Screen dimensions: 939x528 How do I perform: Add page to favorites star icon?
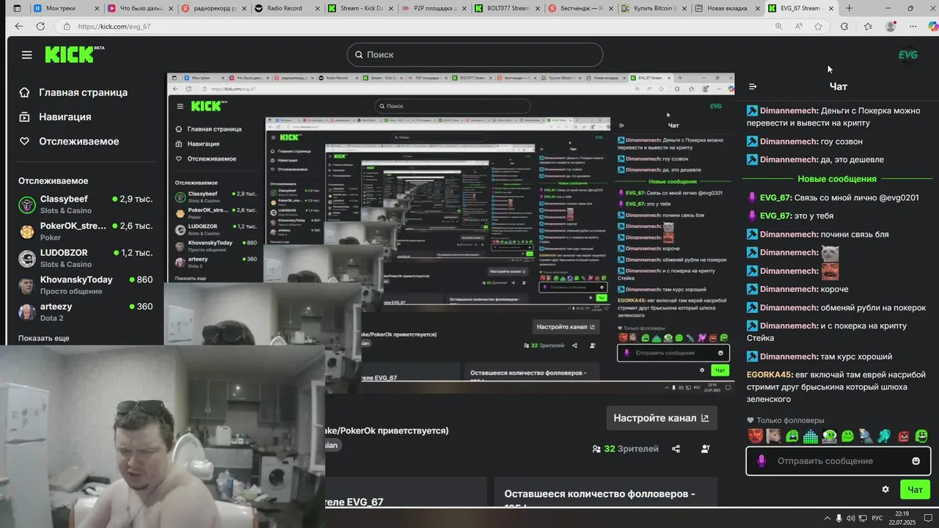tap(818, 26)
